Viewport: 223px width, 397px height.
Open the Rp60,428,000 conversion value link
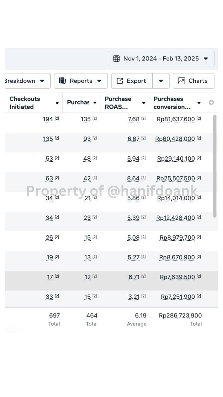pos(175,139)
